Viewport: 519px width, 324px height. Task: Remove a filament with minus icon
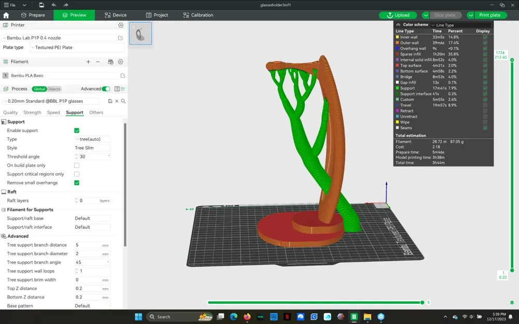(x=98, y=62)
